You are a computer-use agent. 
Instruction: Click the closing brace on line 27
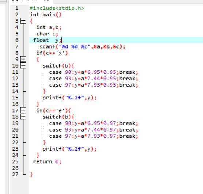tap(31, 174)
